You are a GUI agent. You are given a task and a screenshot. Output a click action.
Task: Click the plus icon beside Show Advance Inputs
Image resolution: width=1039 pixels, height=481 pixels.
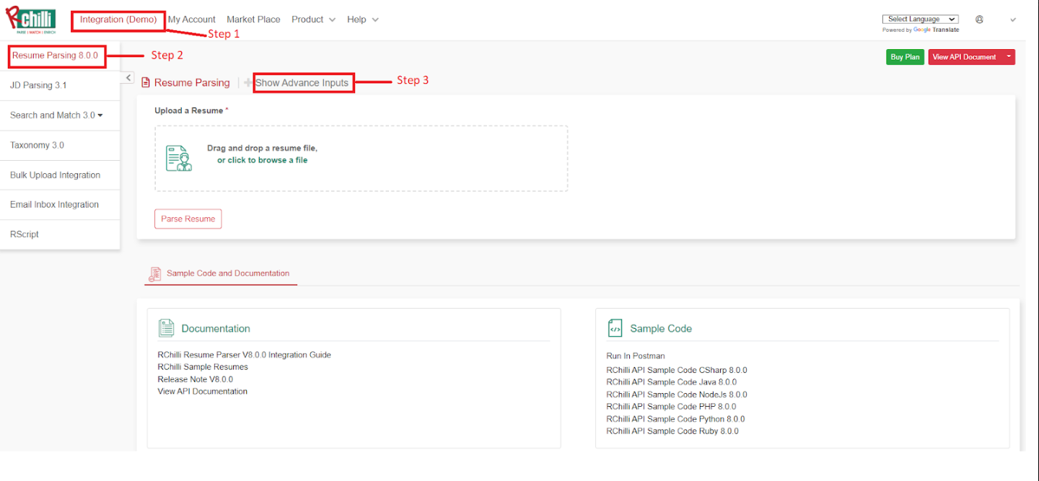point(248,83)
